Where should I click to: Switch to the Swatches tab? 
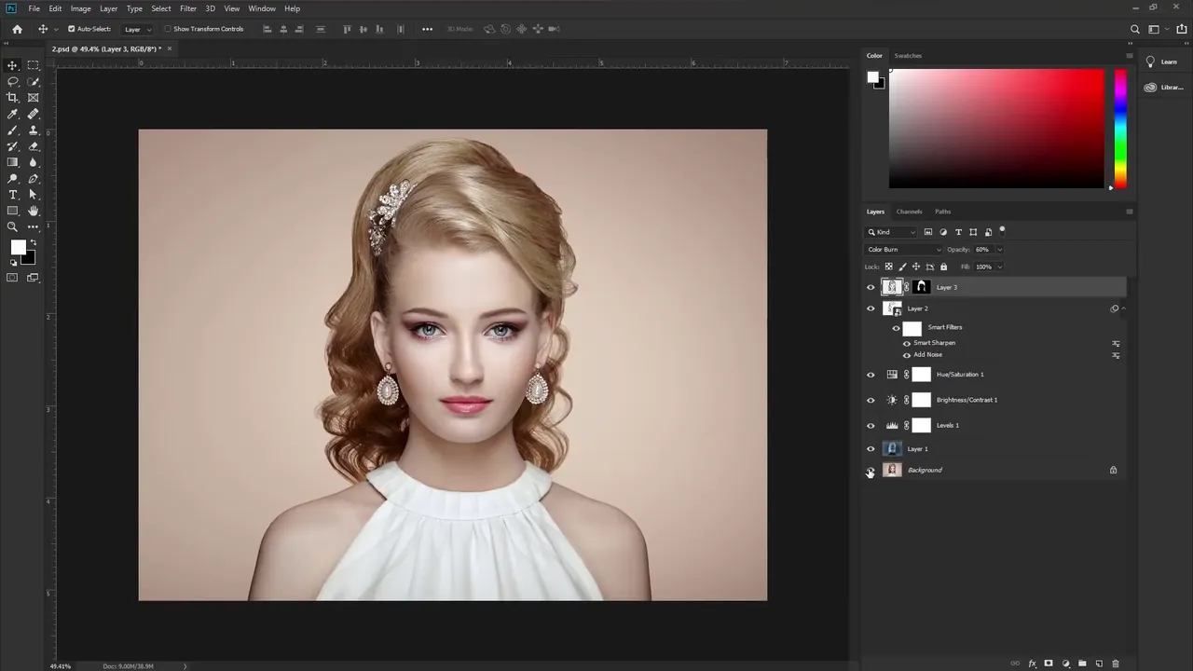[x=908, y=56]
